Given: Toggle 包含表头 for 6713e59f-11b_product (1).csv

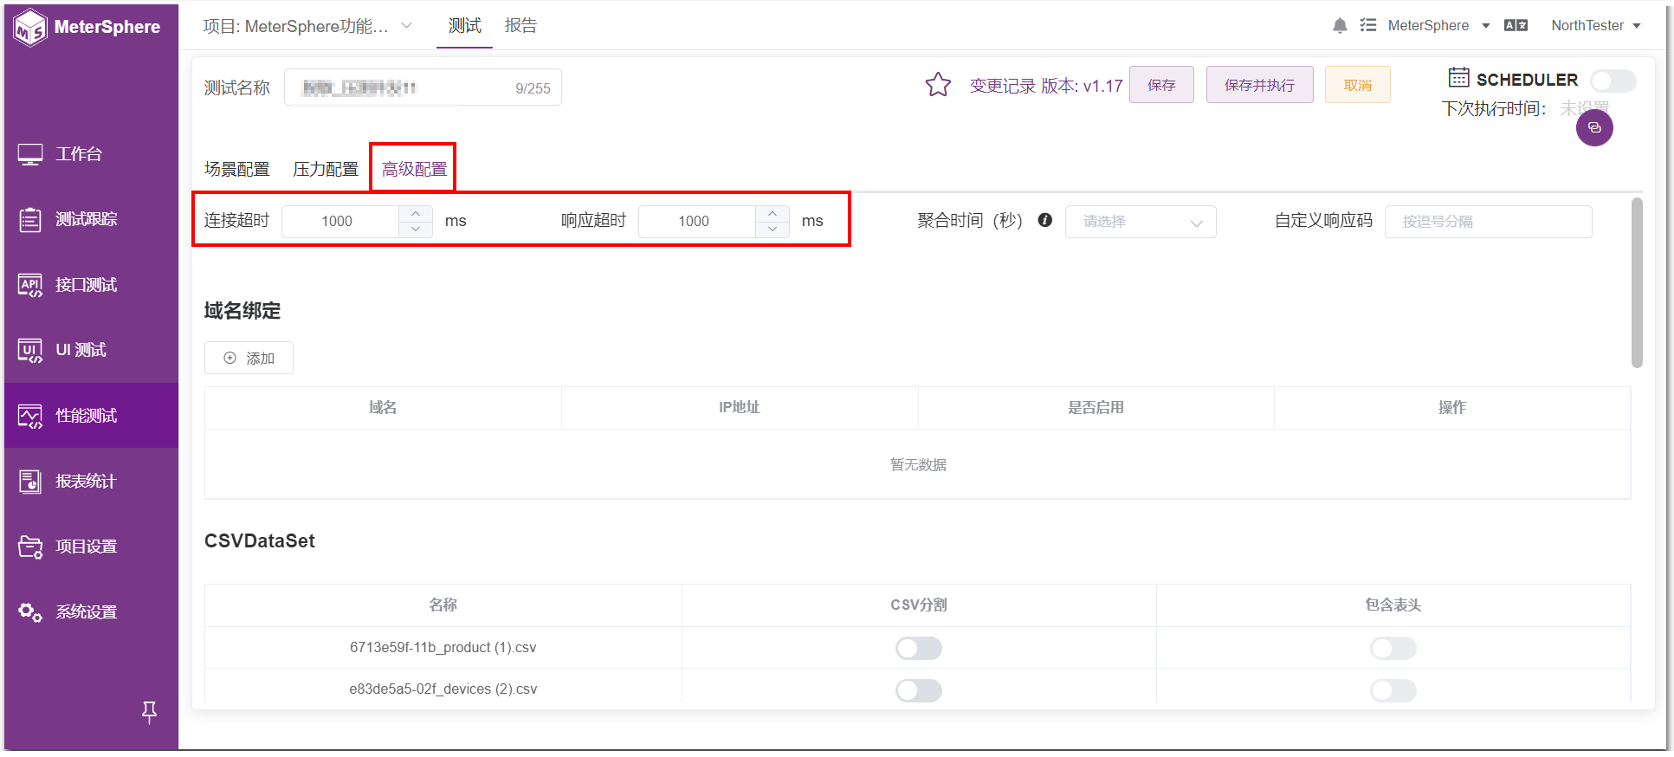Looking at the screenshot, I should click(1393, 648).
